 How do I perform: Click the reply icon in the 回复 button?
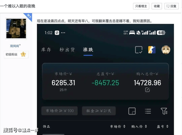point(168,6)
